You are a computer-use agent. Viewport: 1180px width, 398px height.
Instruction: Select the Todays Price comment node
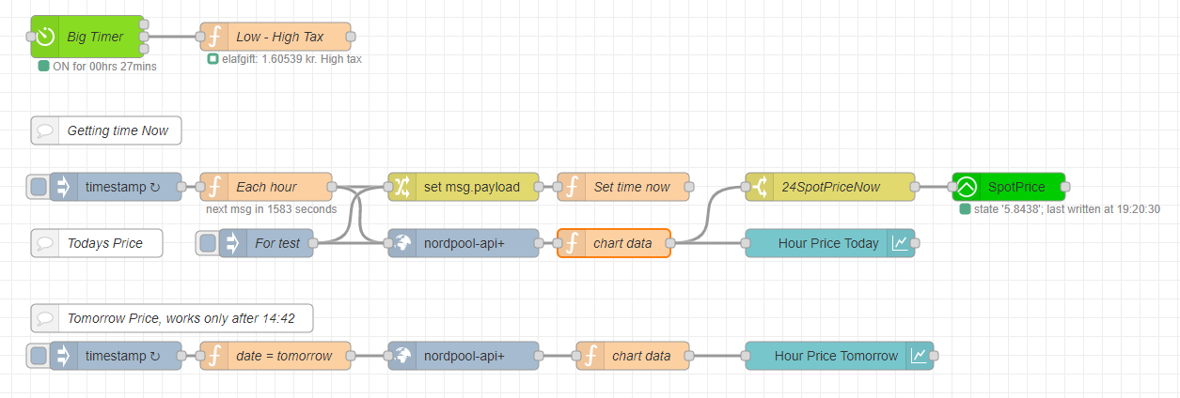tap(104, 243)
